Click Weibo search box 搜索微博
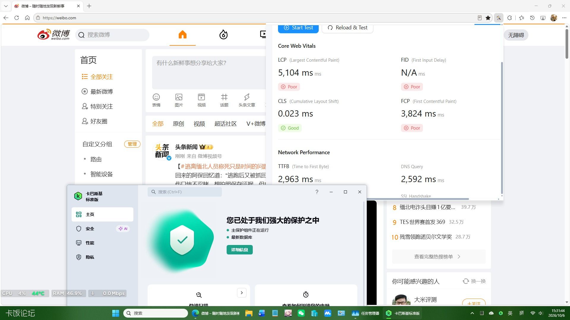 click(112, 35)
